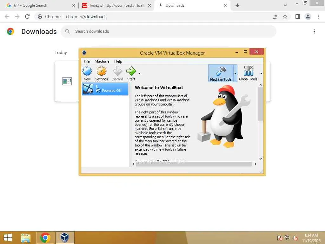This screenshot has height=244, width=325.
Task: Minimize the VirtualBox Manager window
Action: point(237,52)
